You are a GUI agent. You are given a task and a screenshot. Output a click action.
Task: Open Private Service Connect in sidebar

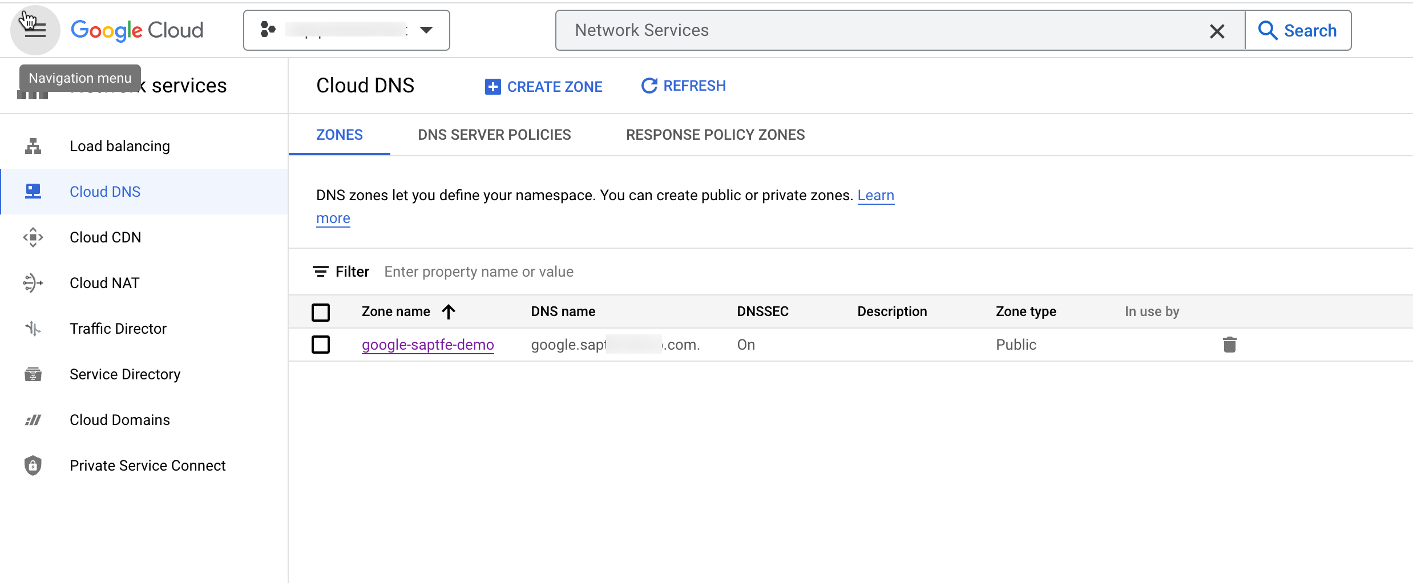click(144, 465)
